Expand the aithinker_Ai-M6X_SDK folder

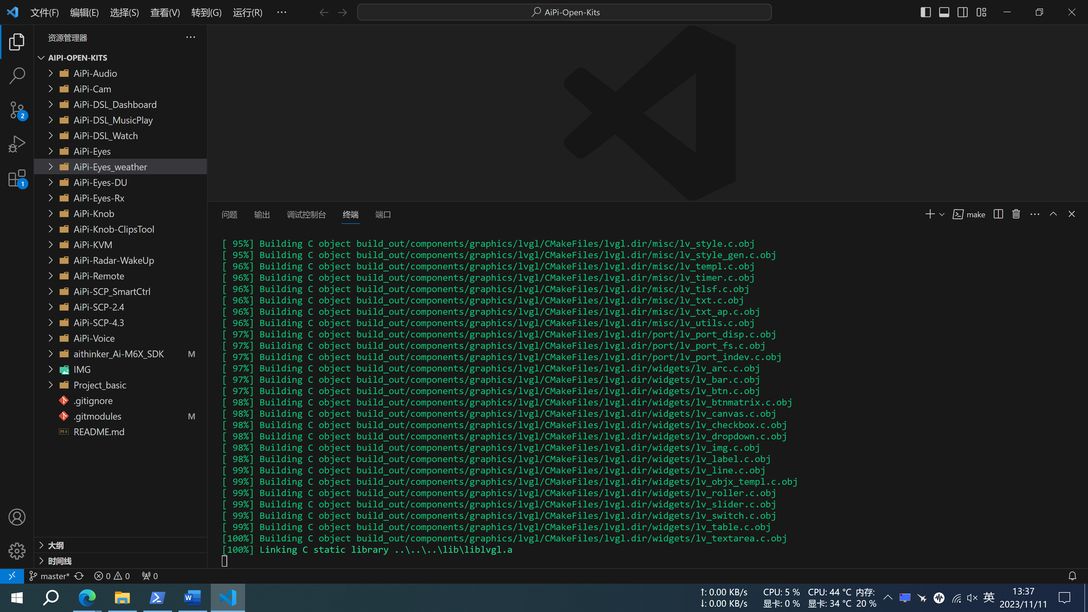(x=120, y=354)
